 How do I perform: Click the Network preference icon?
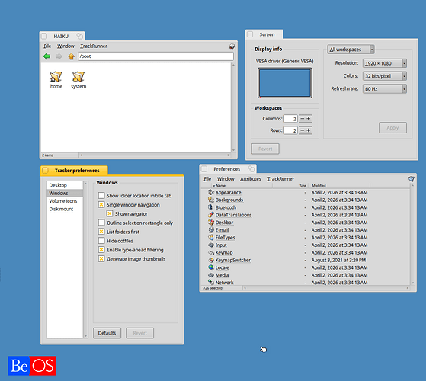pos(211,283)
